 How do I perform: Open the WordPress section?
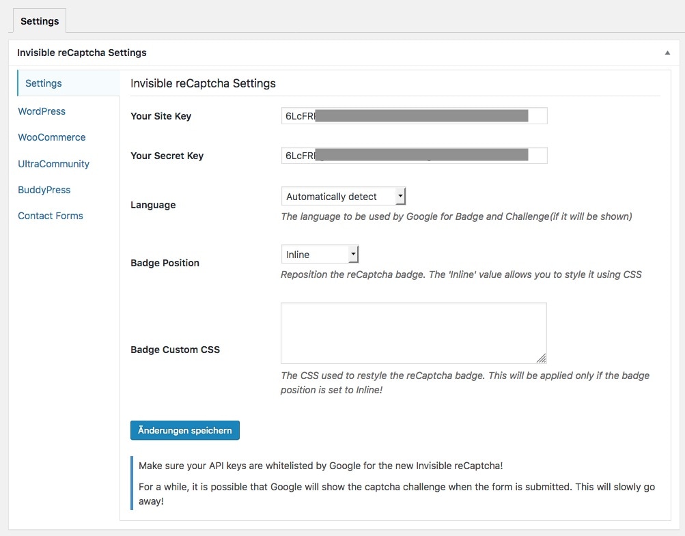(x=42, y=111)
